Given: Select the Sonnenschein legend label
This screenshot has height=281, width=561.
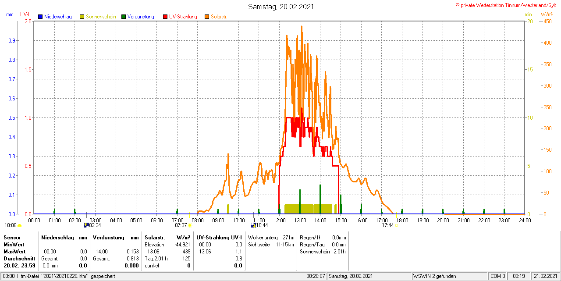Looking at the screenshot, I should click(101, 17).
